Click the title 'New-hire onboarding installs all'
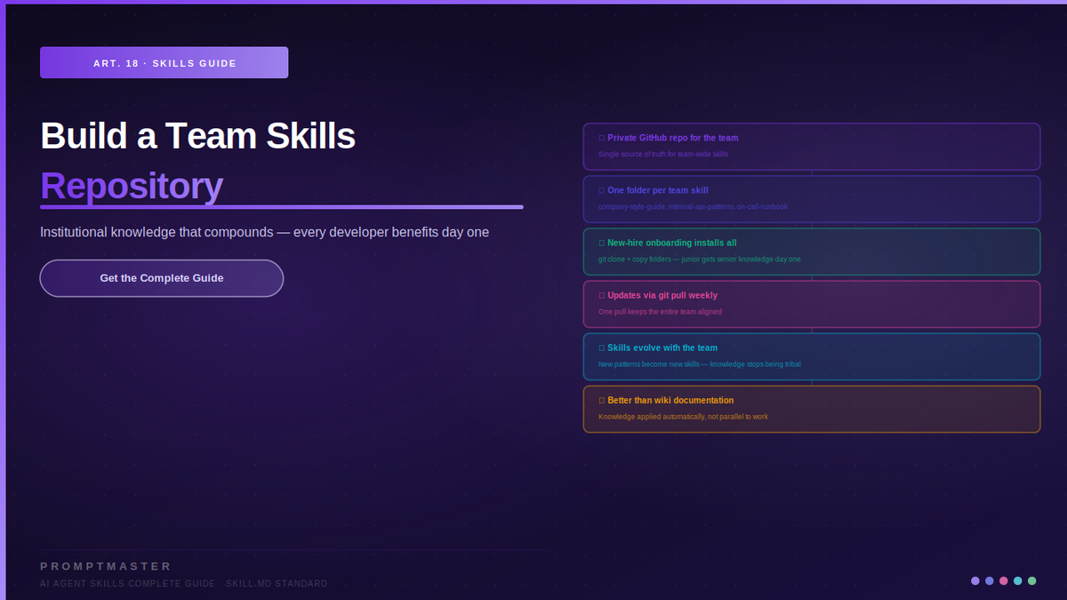The image size is (1067, 600). [x=672, y=243]
